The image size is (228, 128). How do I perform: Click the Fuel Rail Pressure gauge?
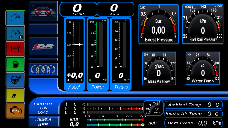pos(203,24)
